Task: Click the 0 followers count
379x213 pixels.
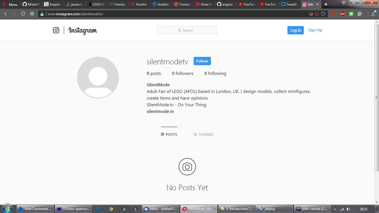Action: [183, 74]
